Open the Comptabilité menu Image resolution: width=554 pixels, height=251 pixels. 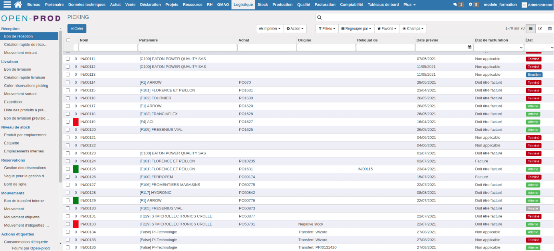[351, 4]
